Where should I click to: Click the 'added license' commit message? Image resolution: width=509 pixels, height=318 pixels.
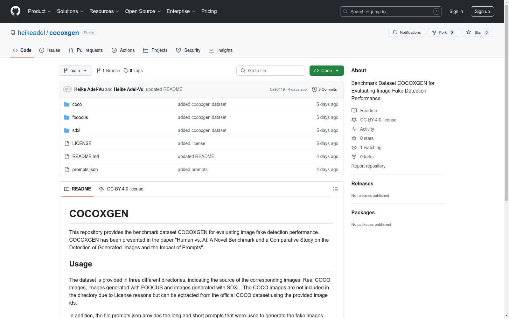(192, 143)
